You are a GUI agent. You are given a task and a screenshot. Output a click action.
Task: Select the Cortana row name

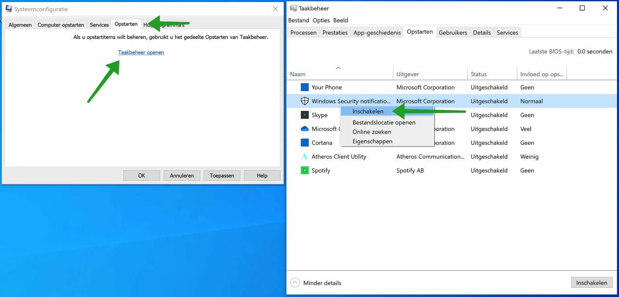pos(322,143)
